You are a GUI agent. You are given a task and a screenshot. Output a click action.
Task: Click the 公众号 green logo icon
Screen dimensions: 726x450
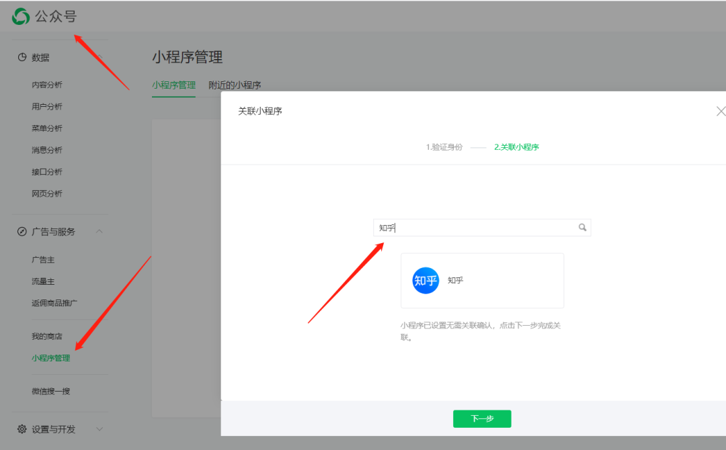(20, 17)
